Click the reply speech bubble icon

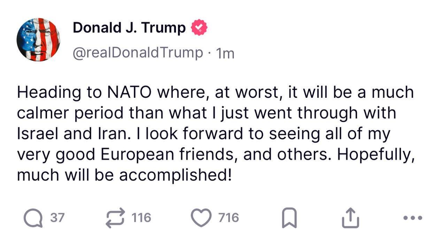pos(33,218)
